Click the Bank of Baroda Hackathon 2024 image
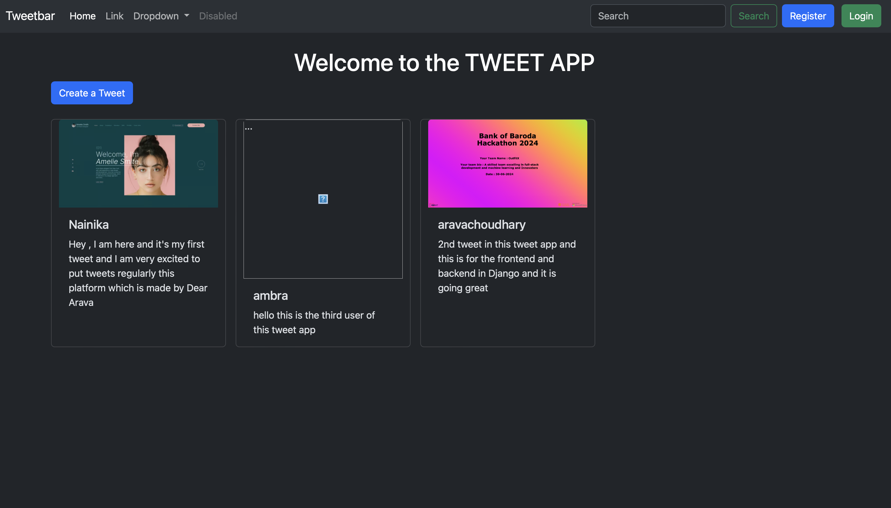The image size is (891, 508). pos(507,164)
